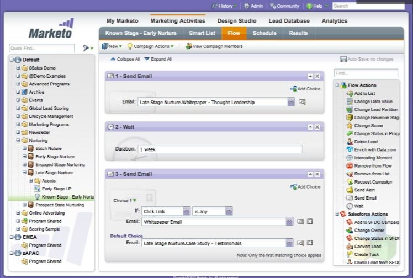Navigate to Analytics

[335, 21]
